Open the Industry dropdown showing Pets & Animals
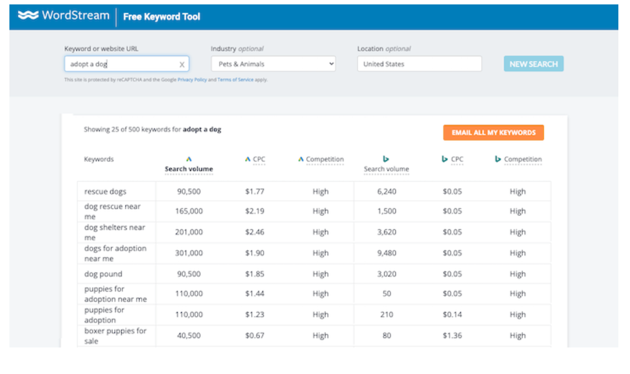Screen dimensions: 630x374 pyautogui.click(x=273, y=64)
